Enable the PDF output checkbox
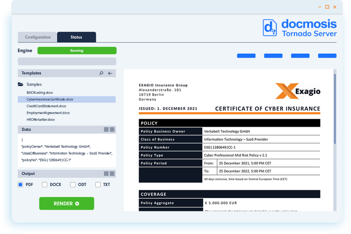This screenshot has width=351, height=234. (20, 184)
